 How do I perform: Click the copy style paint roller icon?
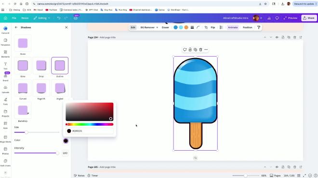click(259, 27)
